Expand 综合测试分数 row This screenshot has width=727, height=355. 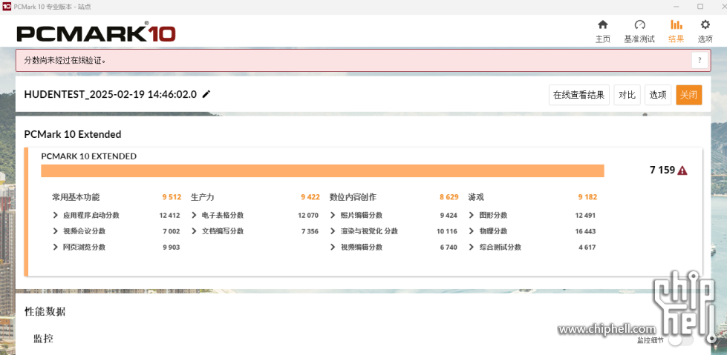point(472,247)
